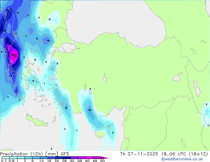
Task: Click the '7' precipitation value on the map
Action: coord(26,36)
